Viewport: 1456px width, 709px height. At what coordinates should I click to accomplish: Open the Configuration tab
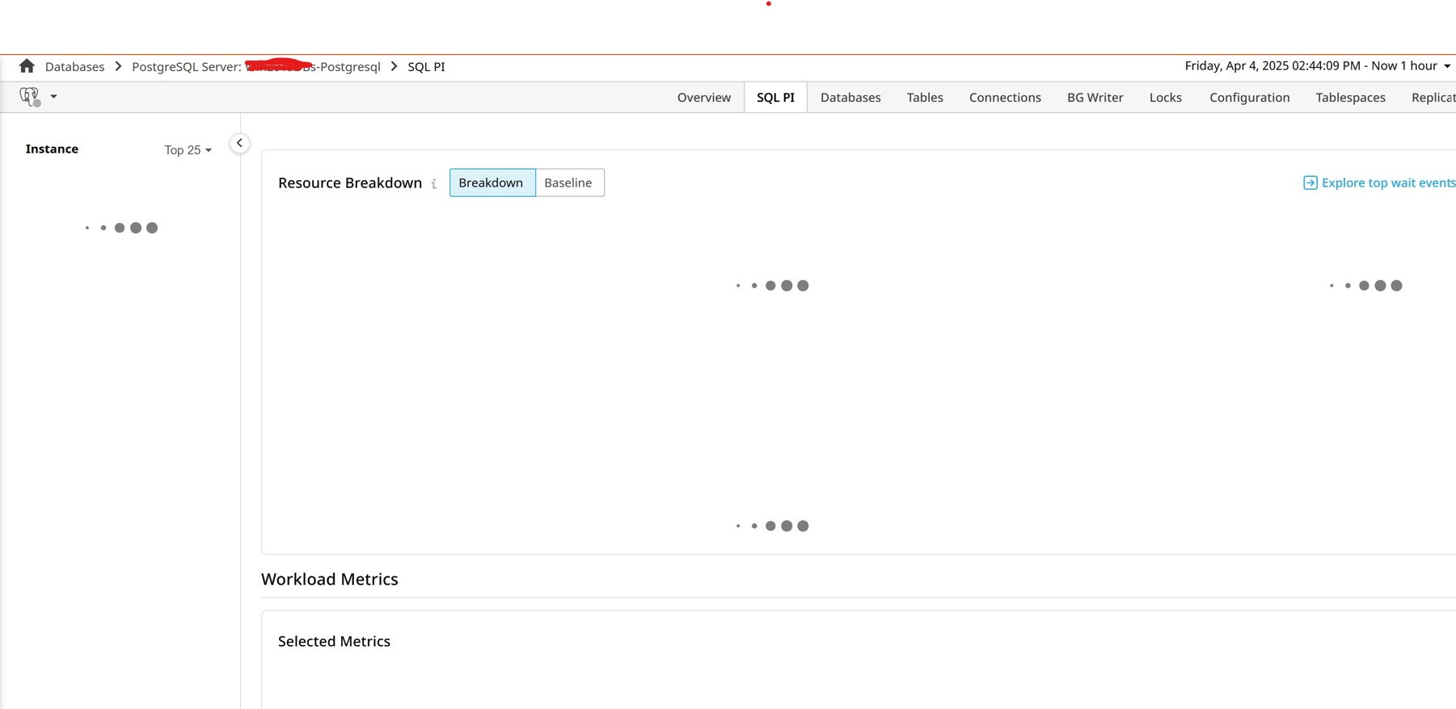click(1249, 97)
